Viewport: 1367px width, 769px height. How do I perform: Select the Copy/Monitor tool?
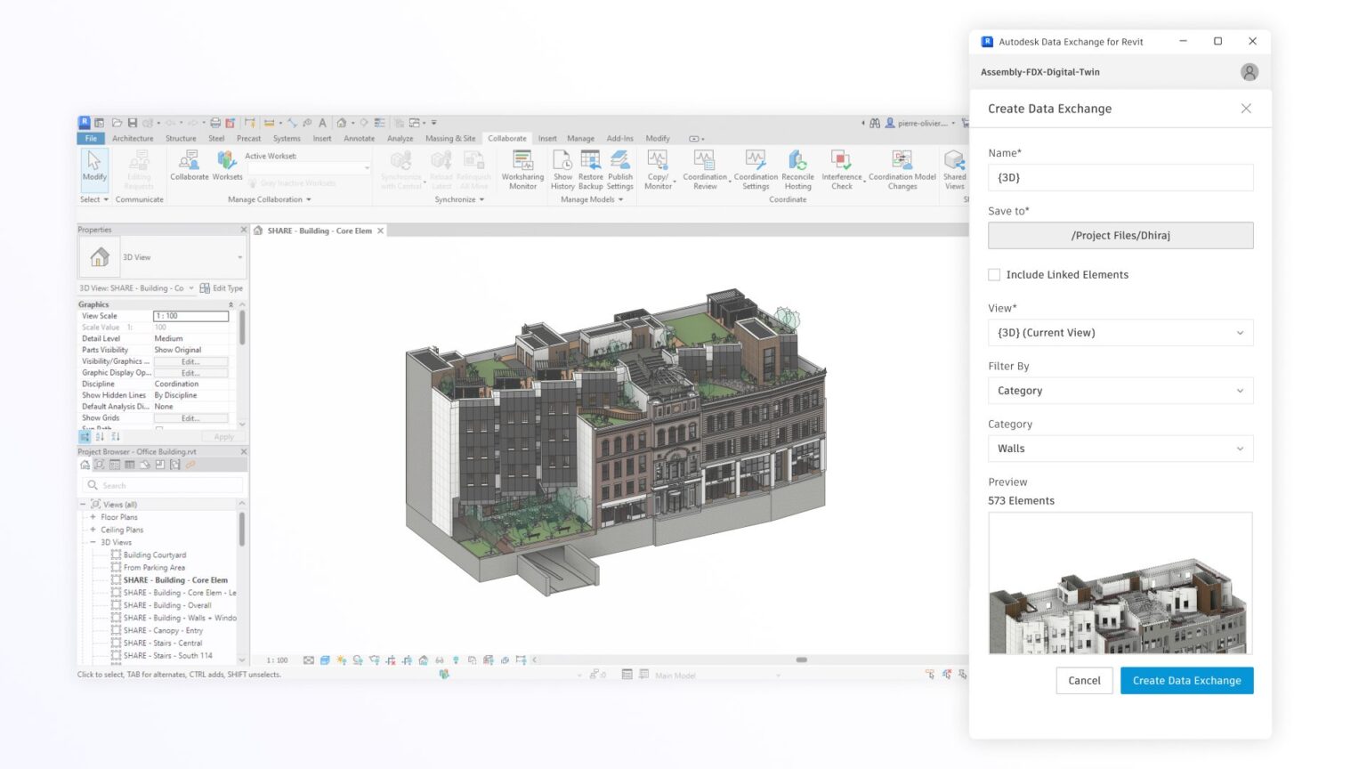click(x=657, y=169)
